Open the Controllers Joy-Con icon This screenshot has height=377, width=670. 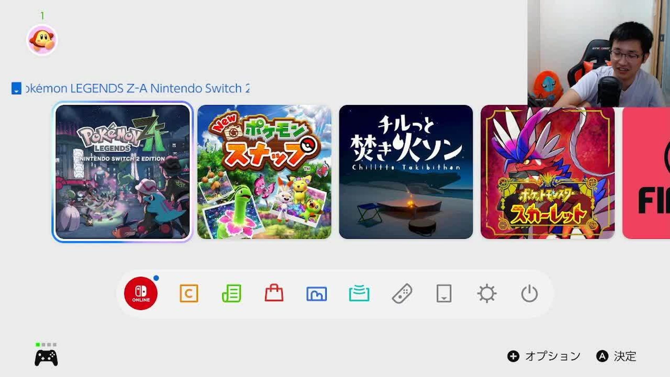tap(402, 294)
